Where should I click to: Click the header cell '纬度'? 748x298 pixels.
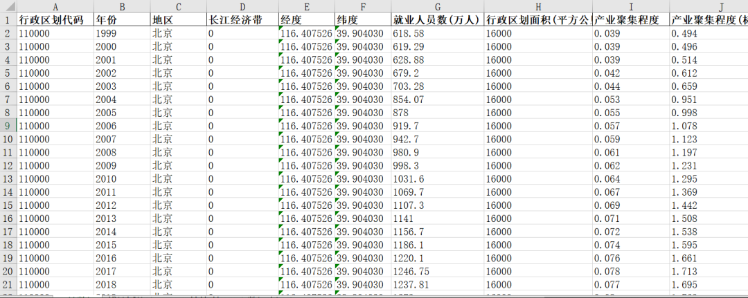[362, 20]
